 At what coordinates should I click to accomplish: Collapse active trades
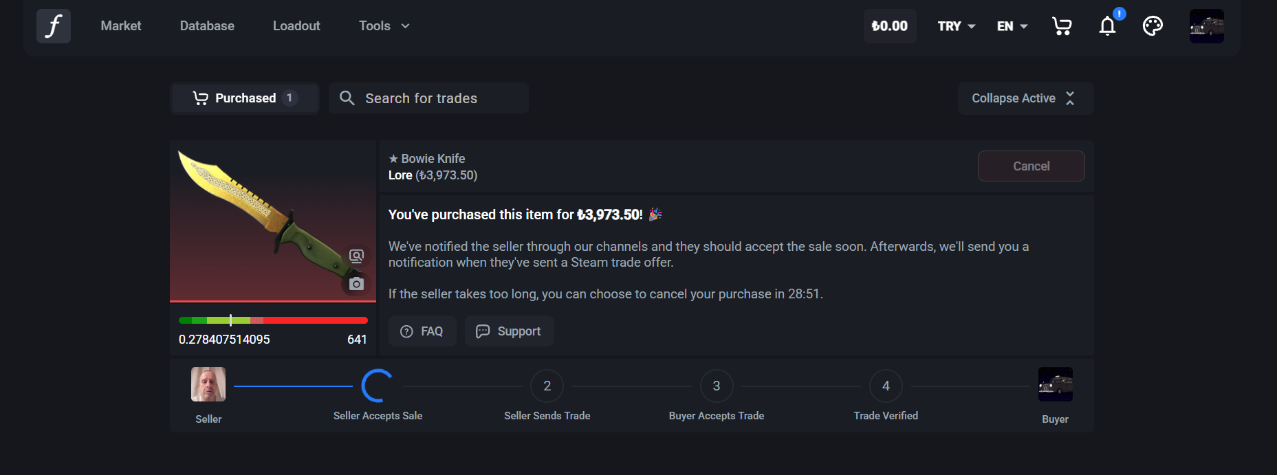(x=1025, y=98)
